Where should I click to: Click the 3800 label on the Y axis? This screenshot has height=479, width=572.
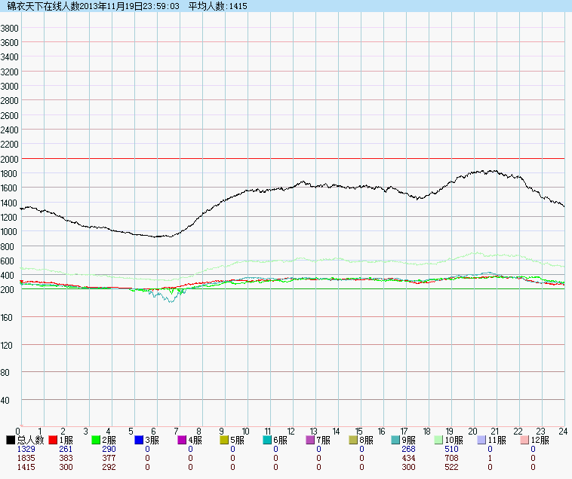pos(10,28)
